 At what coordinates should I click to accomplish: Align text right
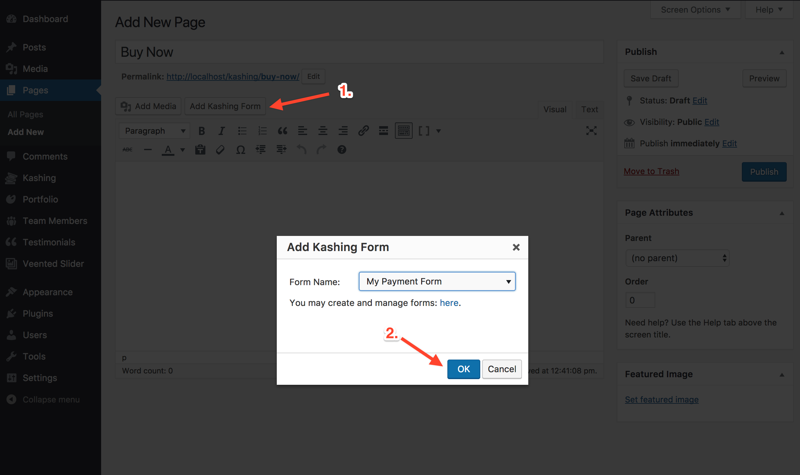[x=343, y=131]
